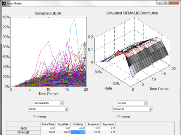Close the SmartModels window
The width and height of the screenshot is (181, 135).
(174, 3)
